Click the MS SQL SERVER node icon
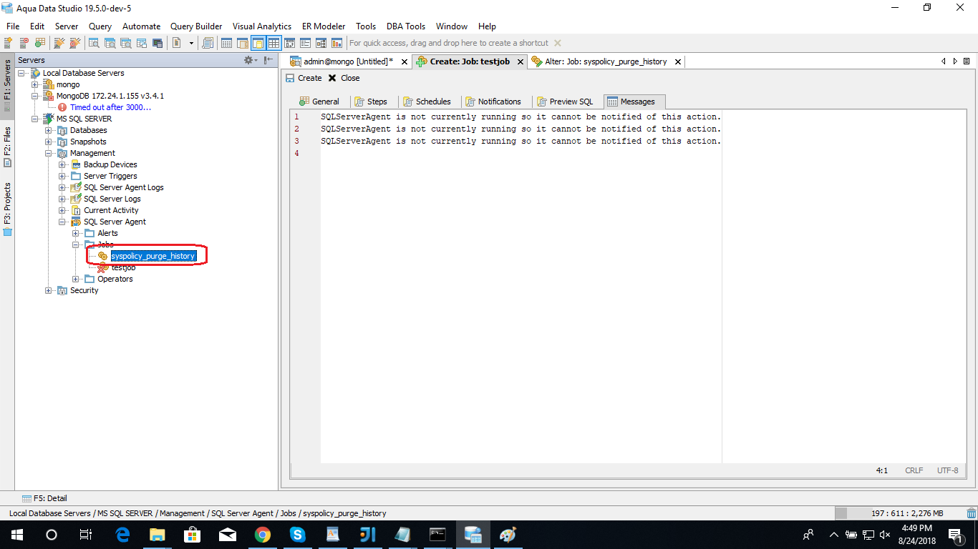978x549 pixels. (49, 119)
